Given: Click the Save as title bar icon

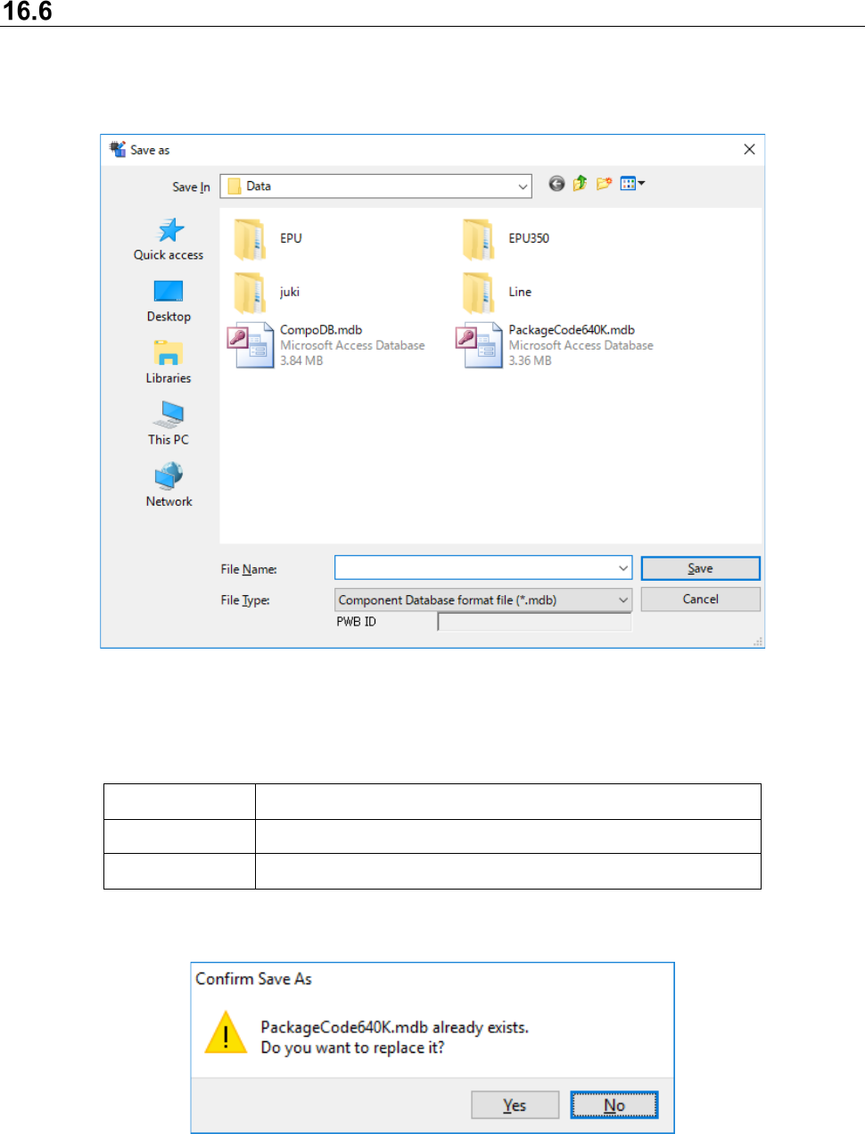Looking at the screenshot, I should click(118, 149).
